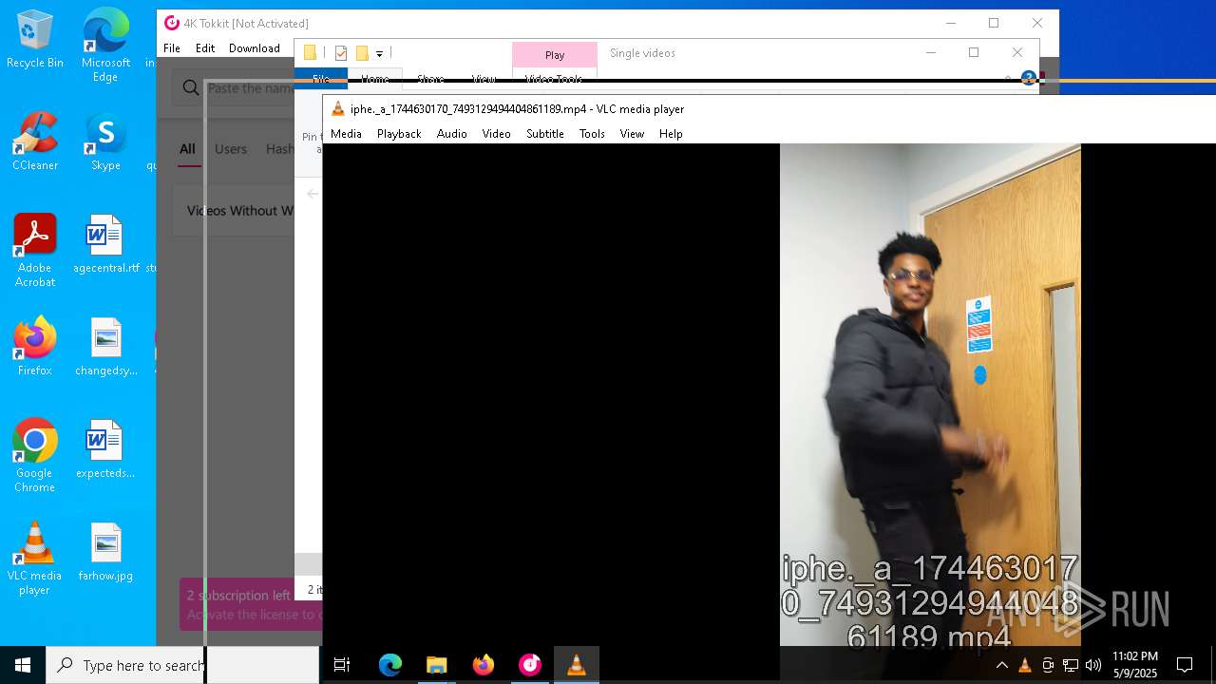Click the search magnifier icon in 4K Tokkit
The width and height of the screenshot is (1216, 684).
(191, 88)
